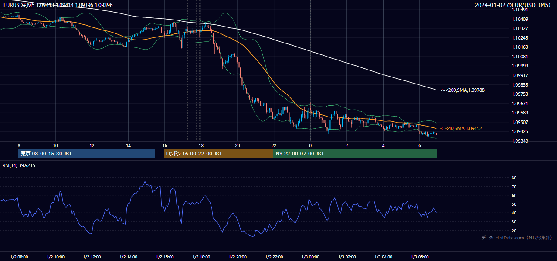The image size is (557, 261).
Task: Click RSI scale value 50
Action: (x=514, y=204)
